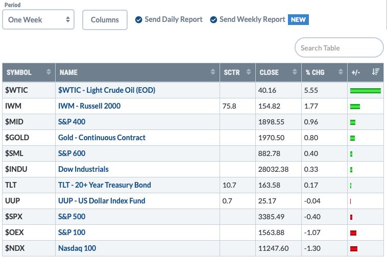Click the close value 1970.50
Image resolution: width=387 pixels, height=259 pixels.
(271, 138)
